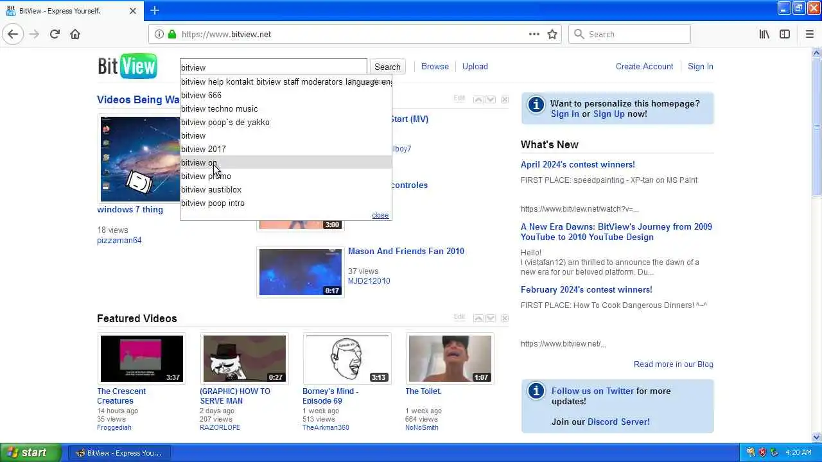Select suggestion 'bitview austiblox'
Screen dimensions: 822x462
click(286, 189)
